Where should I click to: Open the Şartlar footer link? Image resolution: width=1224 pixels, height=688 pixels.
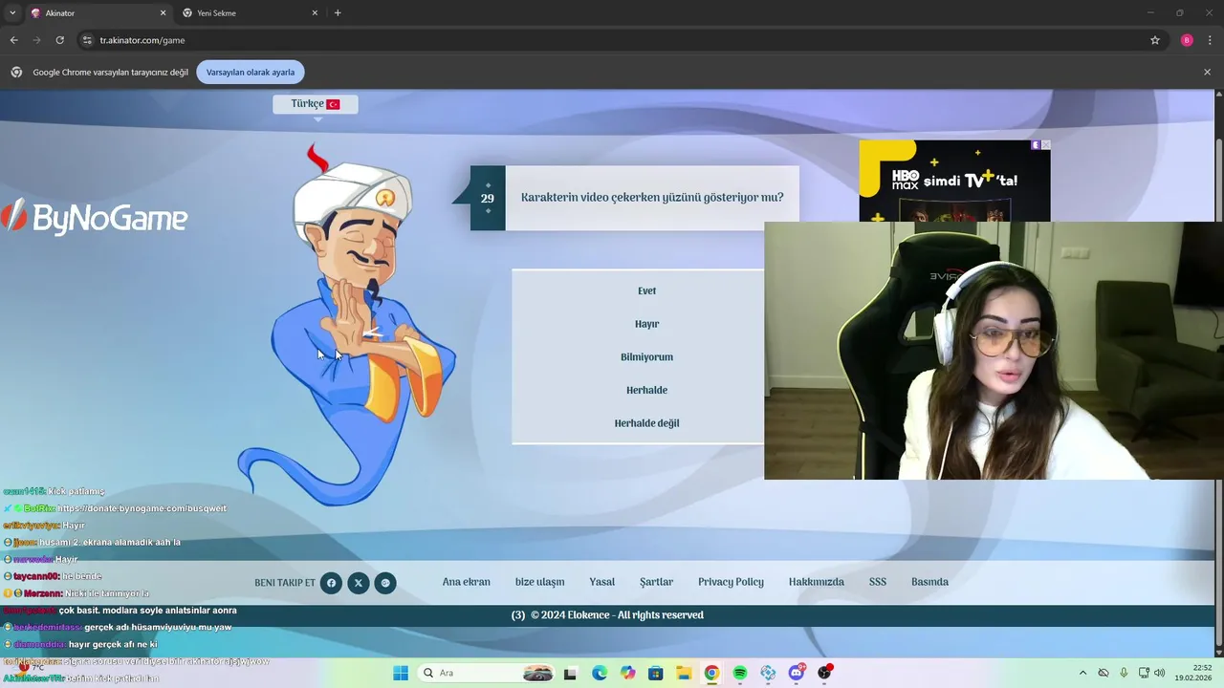click(657, 582)
